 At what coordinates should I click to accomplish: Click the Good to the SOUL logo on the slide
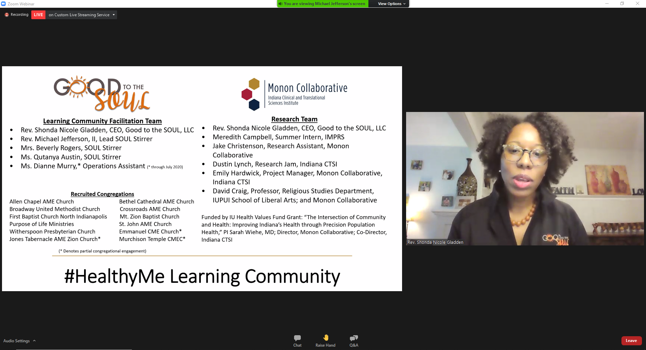(x=102, y=93)
